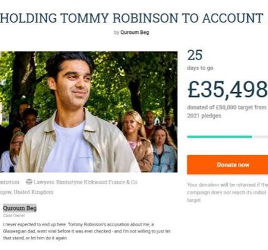Click the unfilled grey end of progress bar

click(x=261, y=137)
